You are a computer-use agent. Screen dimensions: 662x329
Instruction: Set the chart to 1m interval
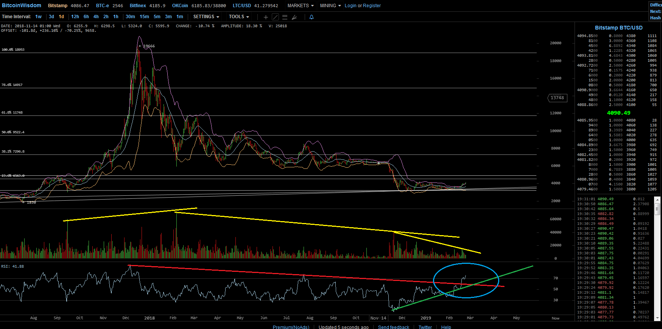point(180,17)
